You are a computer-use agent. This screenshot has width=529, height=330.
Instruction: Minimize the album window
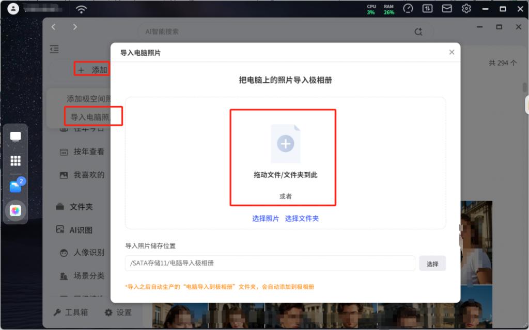pos(480,27)
